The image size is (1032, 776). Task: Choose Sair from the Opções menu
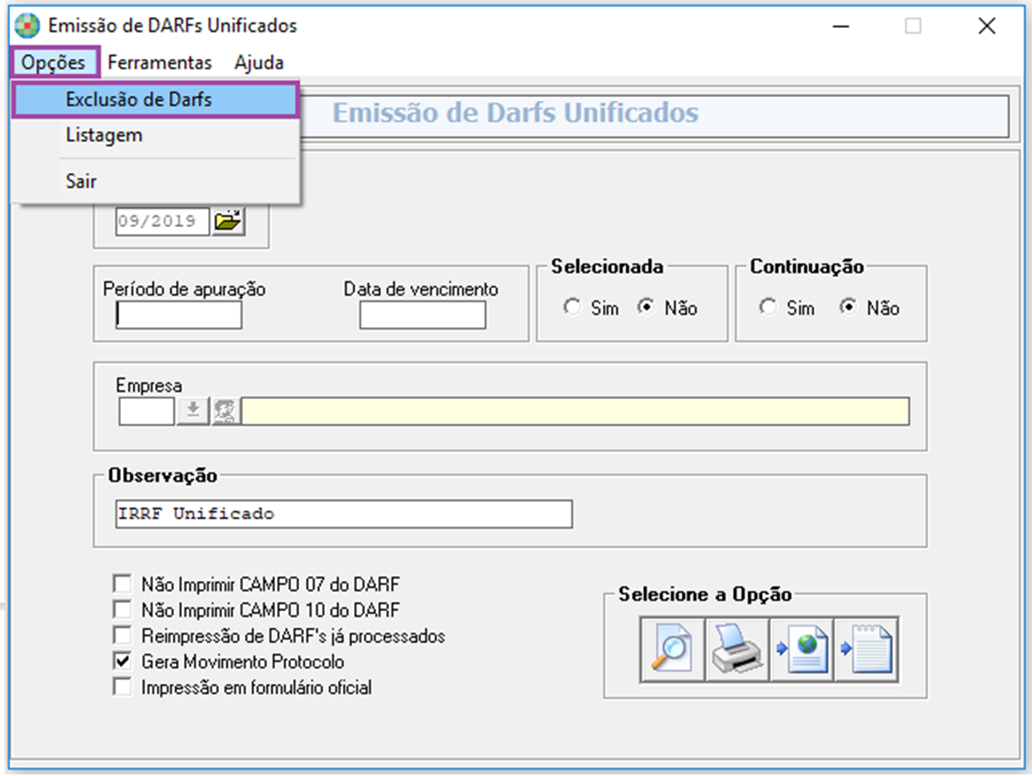click(x=157, y=180)
